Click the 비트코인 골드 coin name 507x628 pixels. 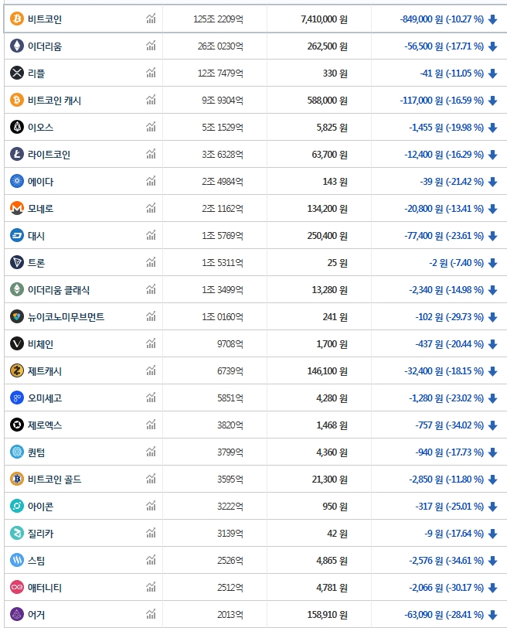(x=54, y=479)
